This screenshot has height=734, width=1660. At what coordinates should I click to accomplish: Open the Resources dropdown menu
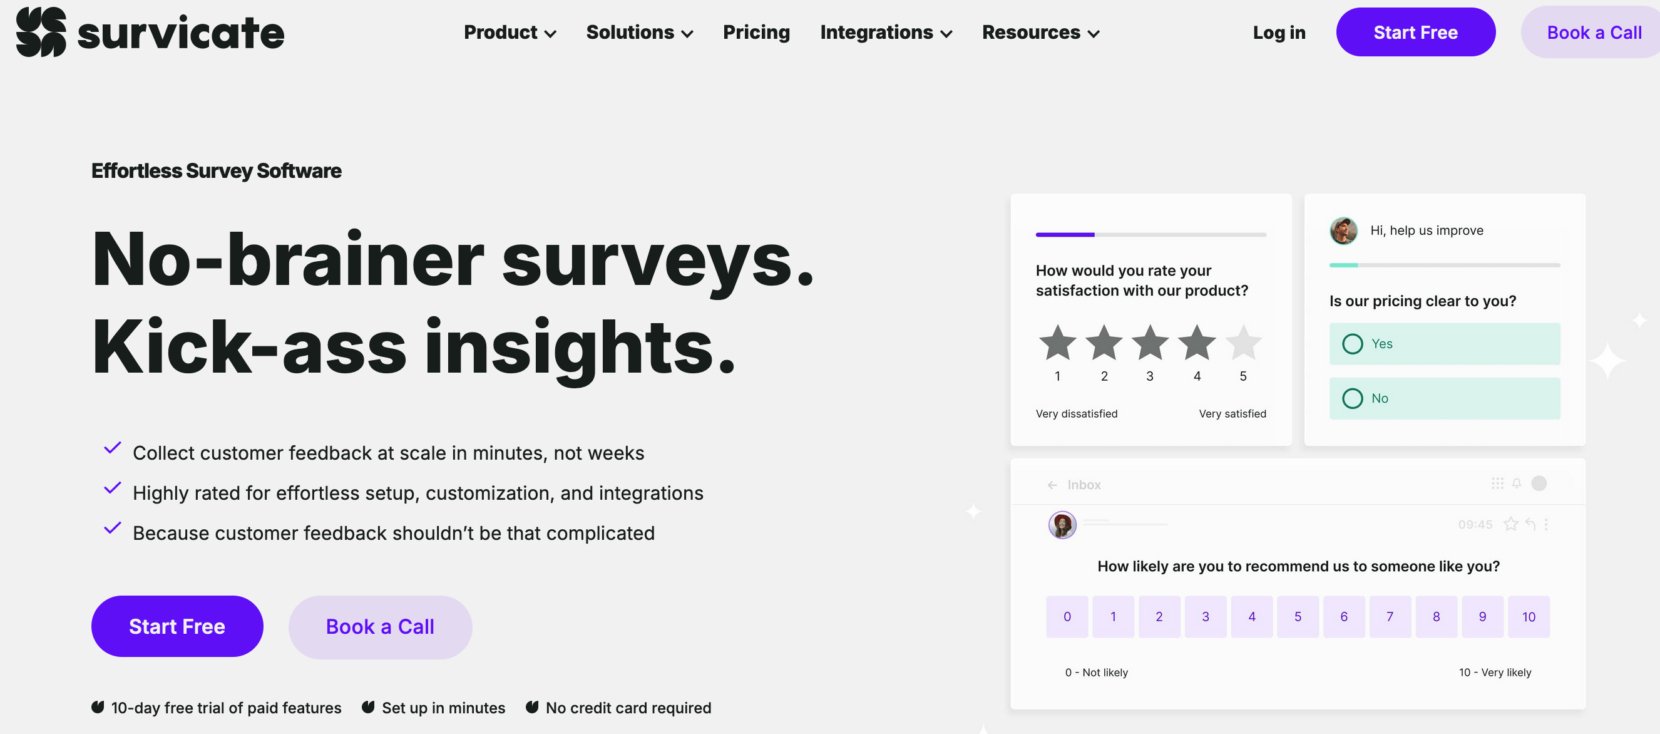[x=1040, y=32]
